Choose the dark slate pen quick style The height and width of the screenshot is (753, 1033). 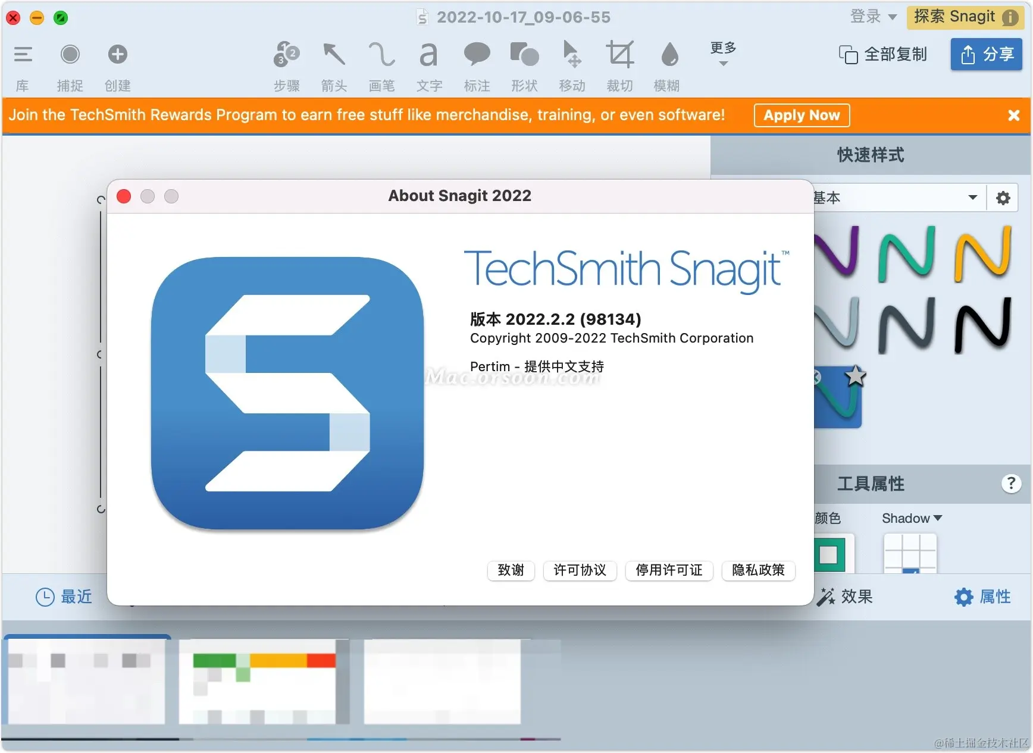906,326
